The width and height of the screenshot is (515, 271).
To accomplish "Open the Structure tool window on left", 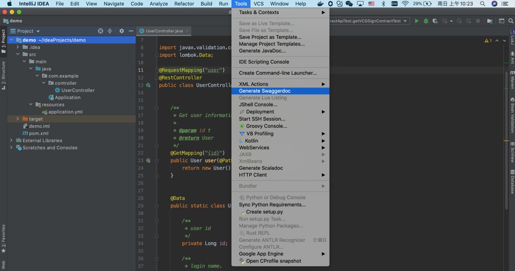I will [x=3, y=76].
